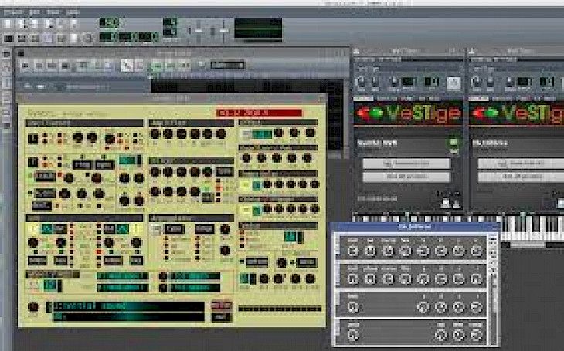This screenshot has height=351, width=564.
Task: Click Show/hide GUI button in first VeSTige
Action: pyautogui.click(x=406, y=164)
